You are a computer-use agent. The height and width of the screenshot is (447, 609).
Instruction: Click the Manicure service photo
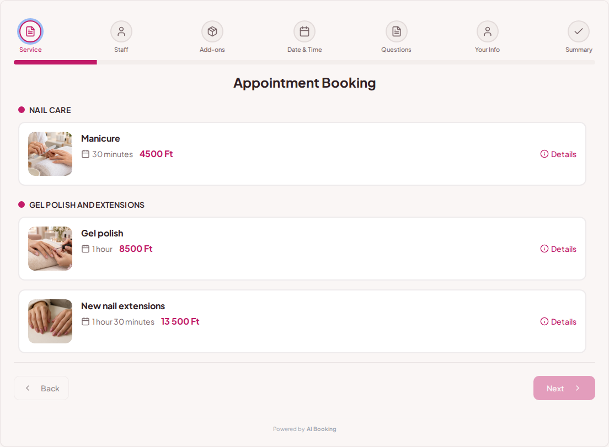point(50,154)
